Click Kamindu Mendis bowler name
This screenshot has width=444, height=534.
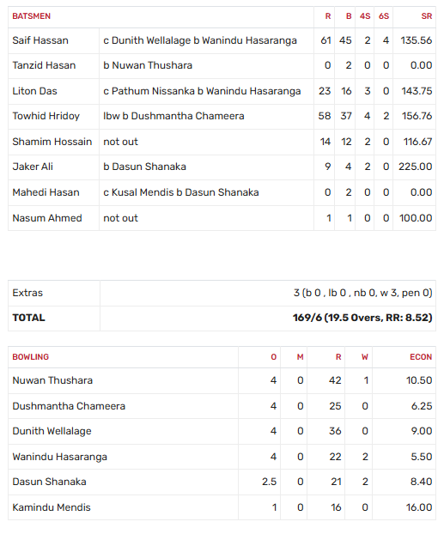point(52,507)
